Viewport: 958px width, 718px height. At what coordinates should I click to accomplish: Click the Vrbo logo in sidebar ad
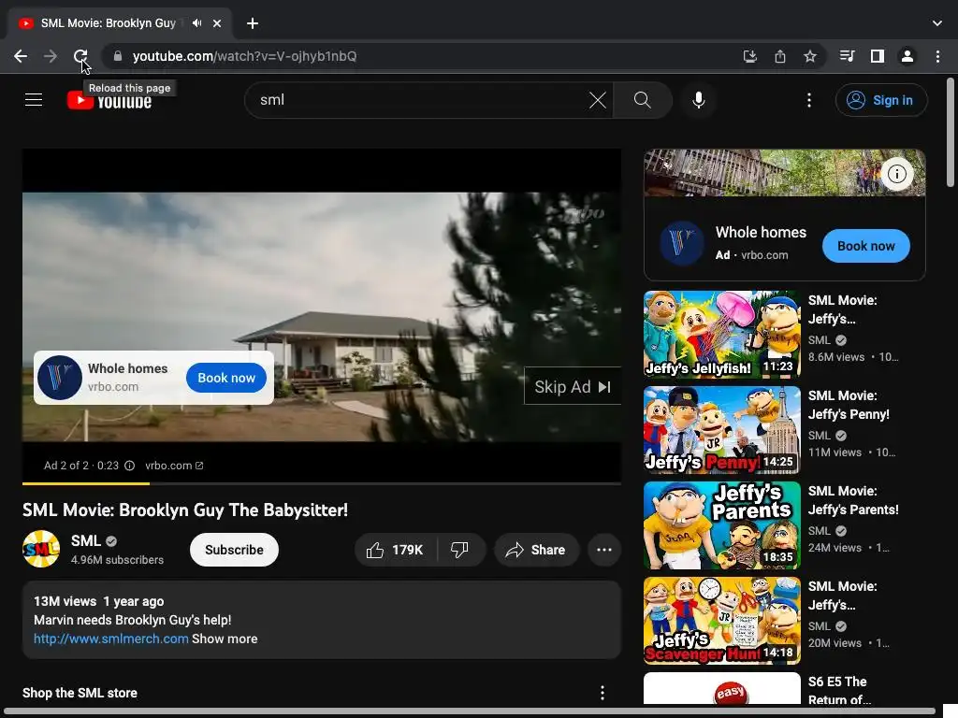682,243
